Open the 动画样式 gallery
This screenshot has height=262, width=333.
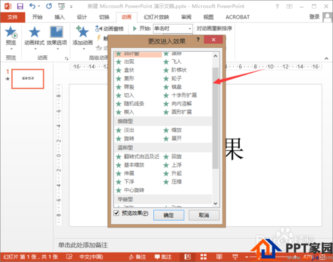(x=35, y=38)
